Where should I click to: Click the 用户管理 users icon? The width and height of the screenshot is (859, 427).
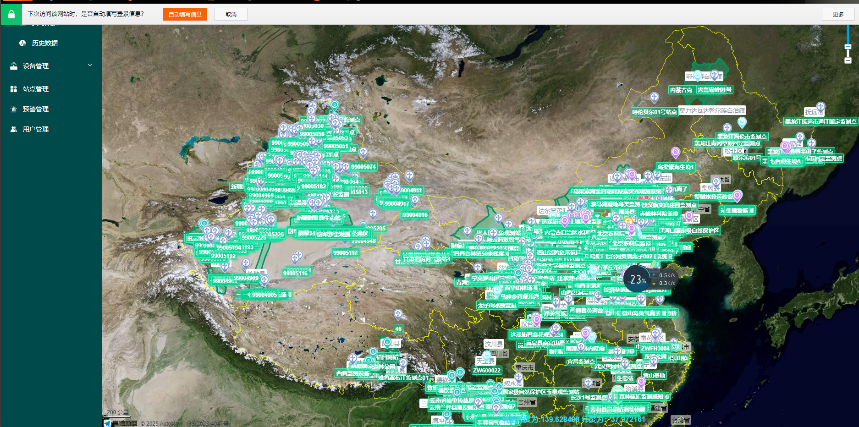[14, 129]
